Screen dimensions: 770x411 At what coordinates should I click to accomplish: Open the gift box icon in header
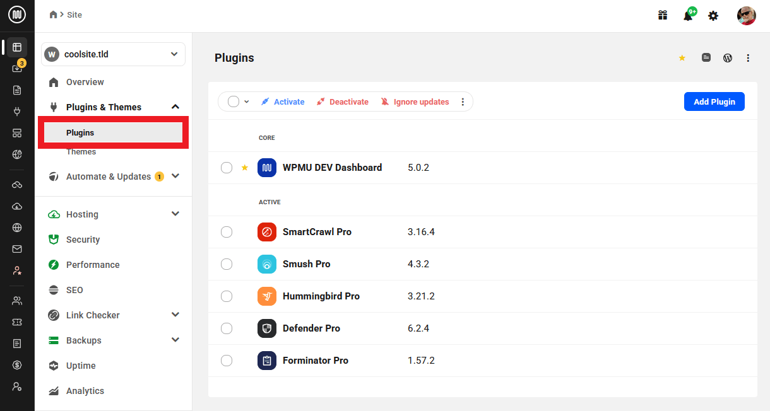(x=663, y=15)
